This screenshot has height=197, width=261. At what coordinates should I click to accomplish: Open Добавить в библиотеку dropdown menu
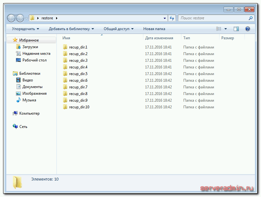pyautogui.click(x=71, y=29)
